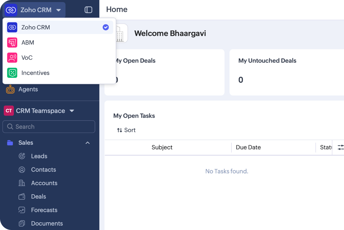The width and height of the screenshot is (344, 230).
Task: Collapse the sidebar with the panel toggle icon
Action: [88, 10]
